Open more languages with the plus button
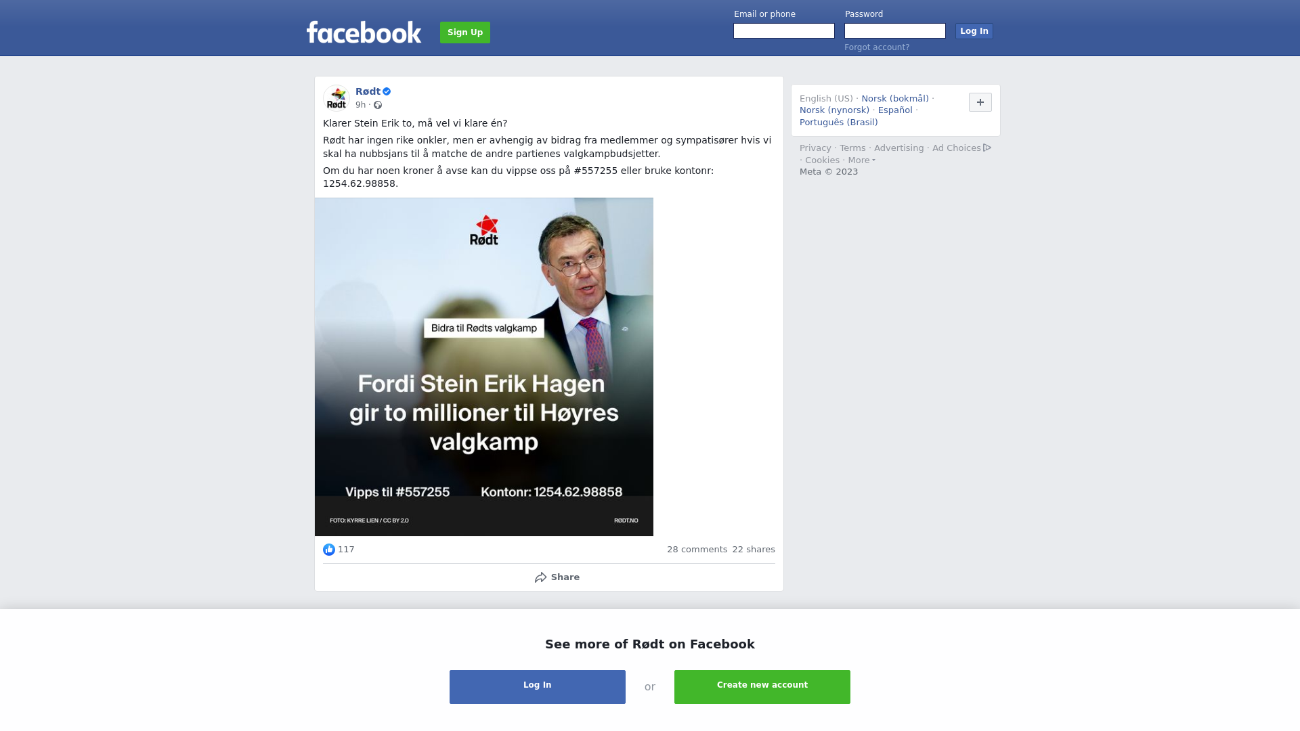This screenshot has height=731, width=1300. [980, 102]
